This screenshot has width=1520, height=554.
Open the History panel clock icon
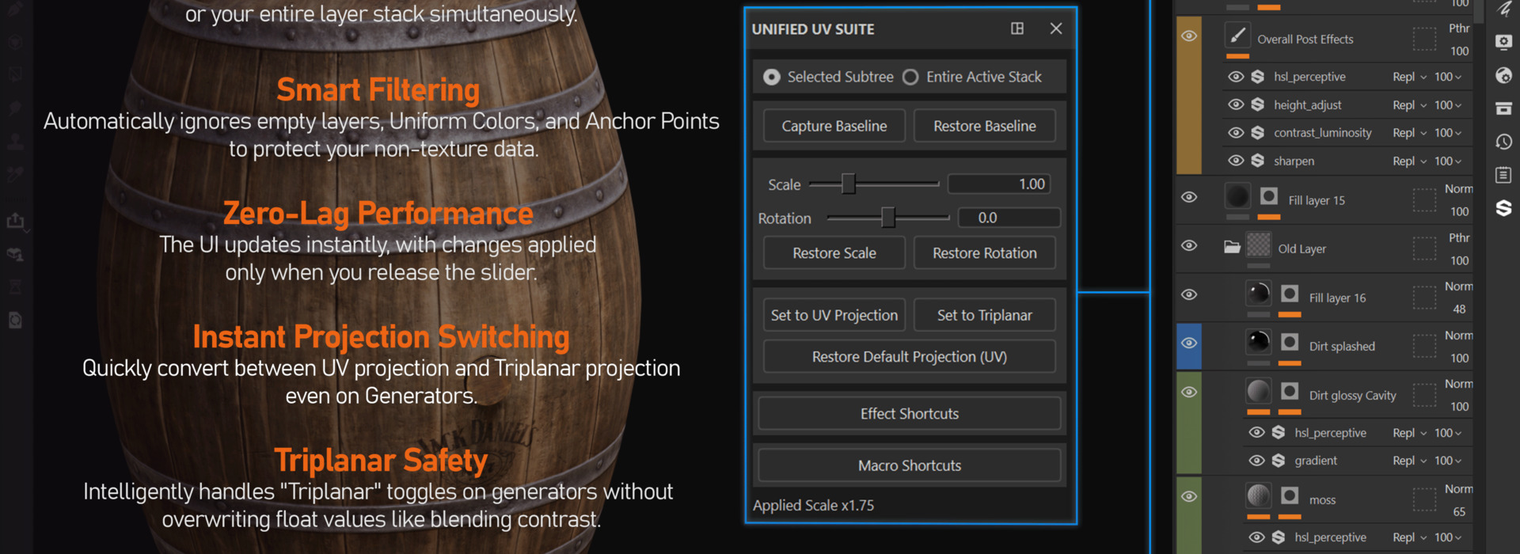tap(1503, 142)
